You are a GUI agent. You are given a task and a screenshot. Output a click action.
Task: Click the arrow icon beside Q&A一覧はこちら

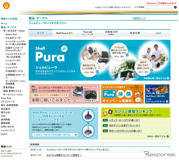[x=168, y=136]
